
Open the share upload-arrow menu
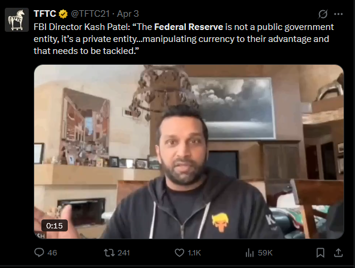tap(338, 252)
